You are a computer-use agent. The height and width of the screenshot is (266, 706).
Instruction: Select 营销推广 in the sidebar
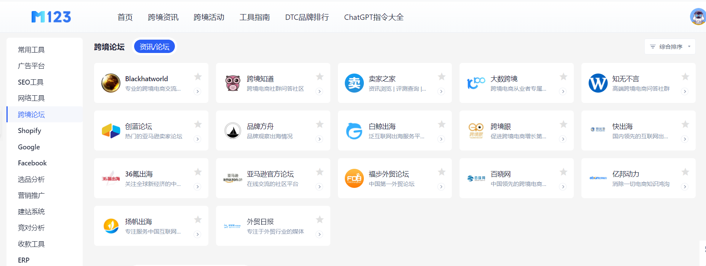pyautogui.click(x=31, y=195)
